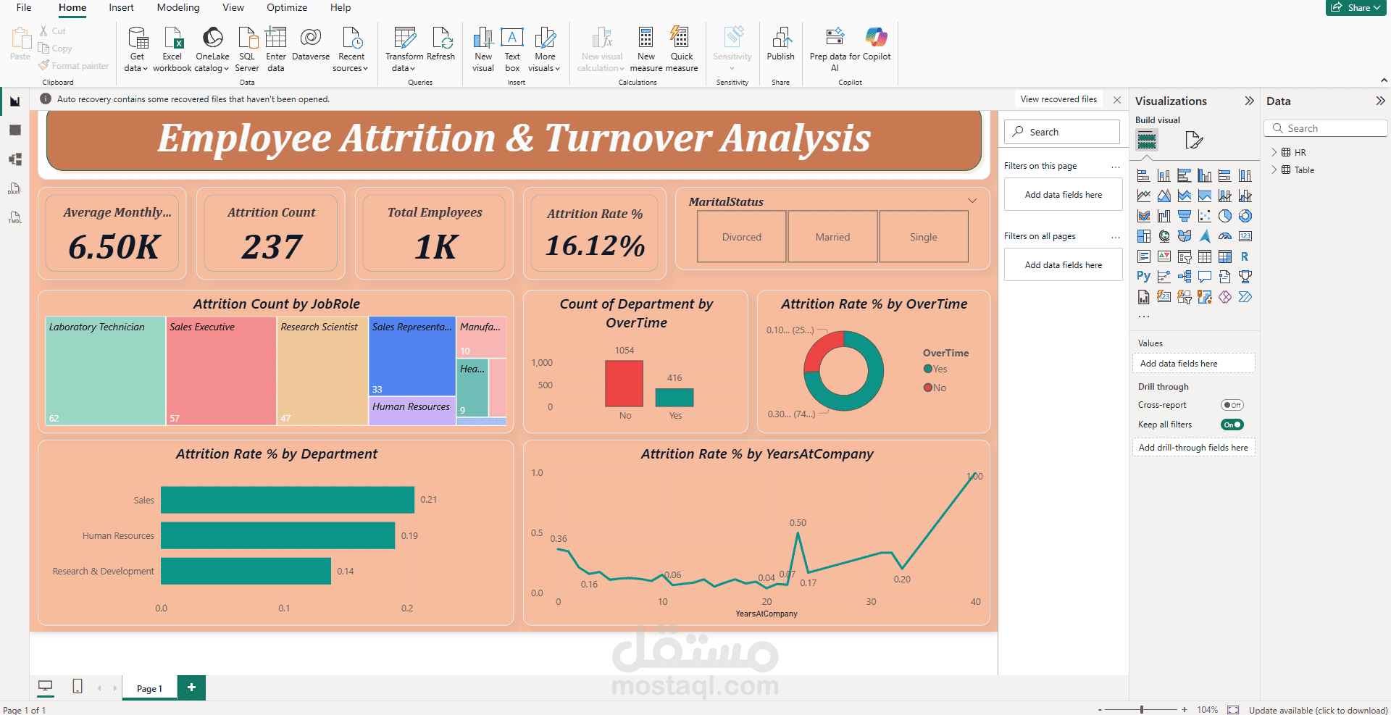The height and width of the screenshot is (715, 1391).
Task: Switch to the Optimize ribbon tab
Action: (287, 7)
